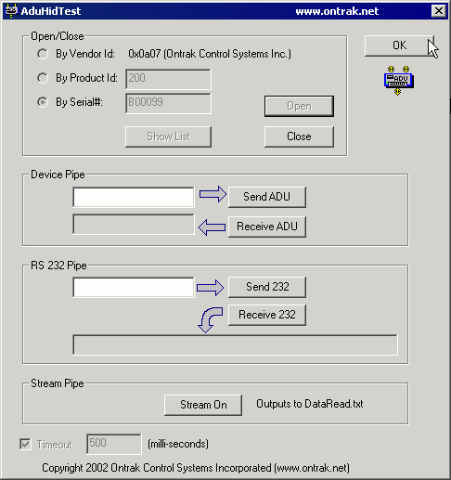
Task: Click the AduHidTest title bar icon
Action: [11, 11]
